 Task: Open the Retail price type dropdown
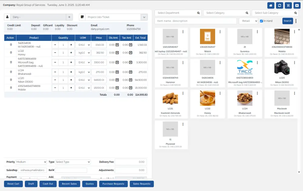248,21
